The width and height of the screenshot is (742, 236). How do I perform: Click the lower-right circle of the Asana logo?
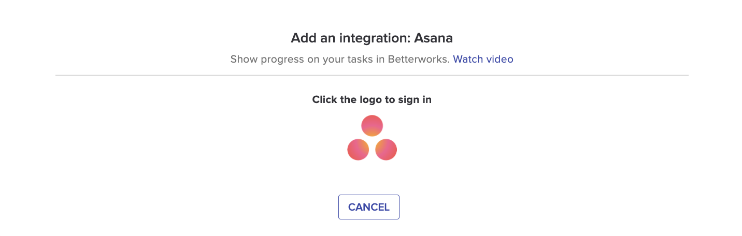(386, 150)
